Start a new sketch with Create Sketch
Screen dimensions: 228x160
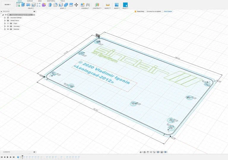(x=18, y=5)
